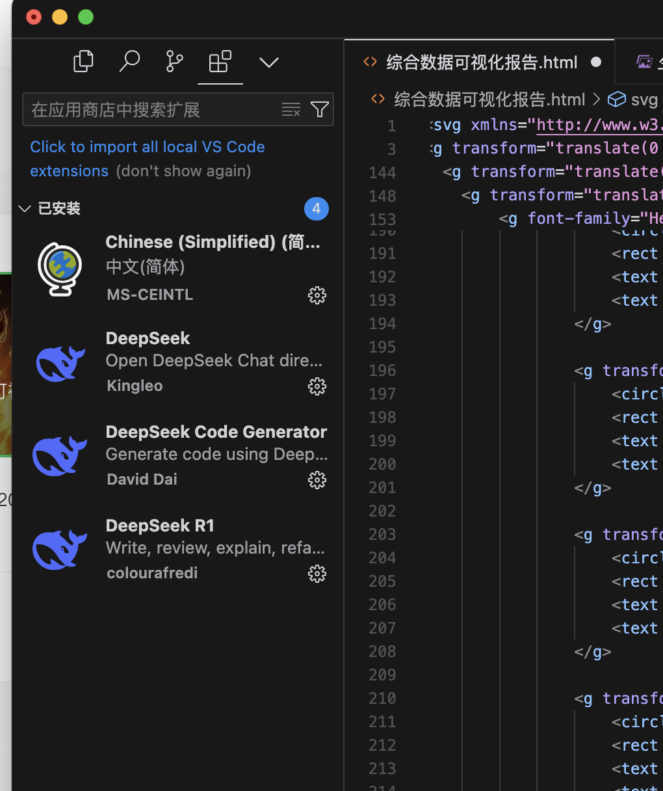Dismiss import prompt via don't show again
Image resolution: width=663 pixels, height=791 pixels.
click(x=183, y=171)
